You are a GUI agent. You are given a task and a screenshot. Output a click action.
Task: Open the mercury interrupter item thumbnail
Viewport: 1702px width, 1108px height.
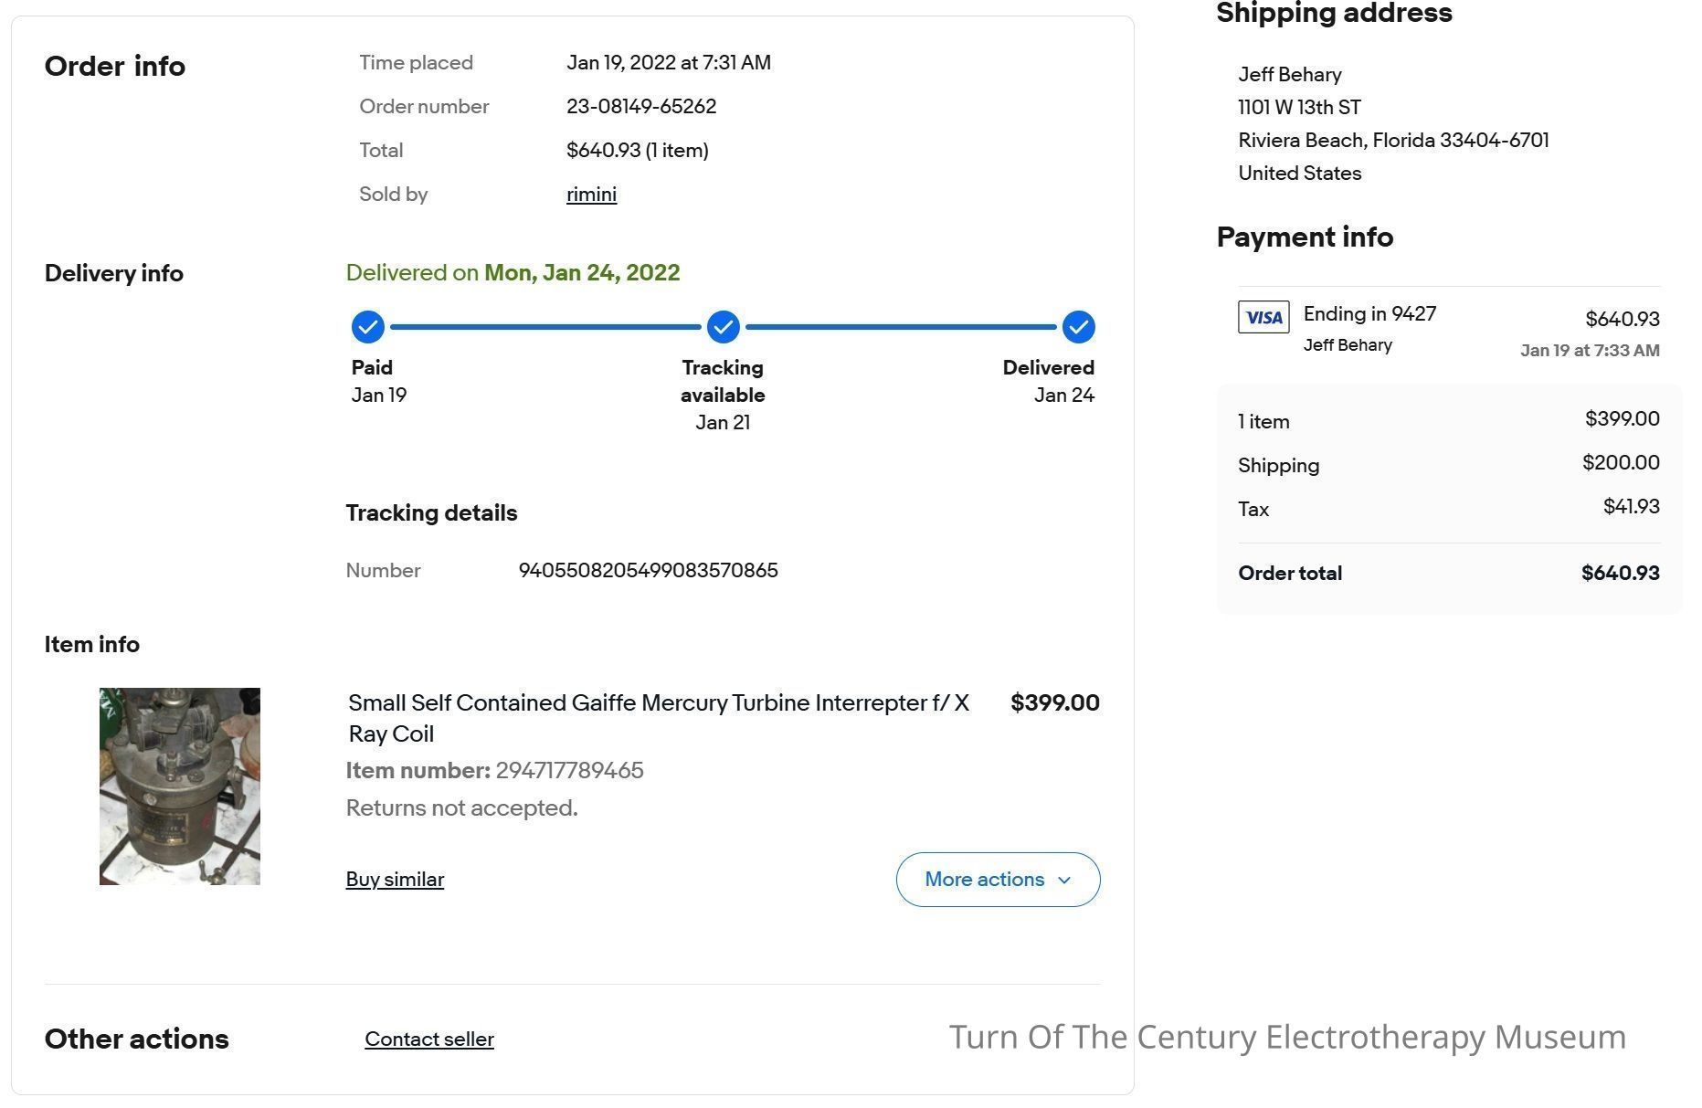pos(180,786)
